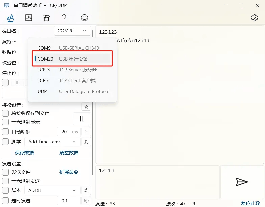Click the 接收: 47 - 9 counter
Image resolution: width=265 pixels, height=207 pixels.
click(180, 204)
